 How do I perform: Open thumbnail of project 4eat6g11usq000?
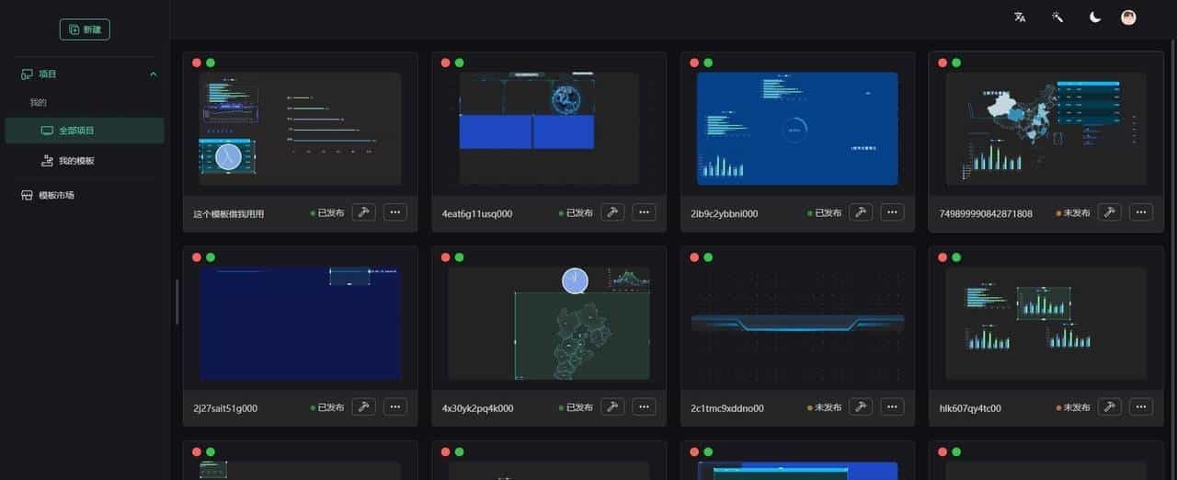[x=549, y=129]
